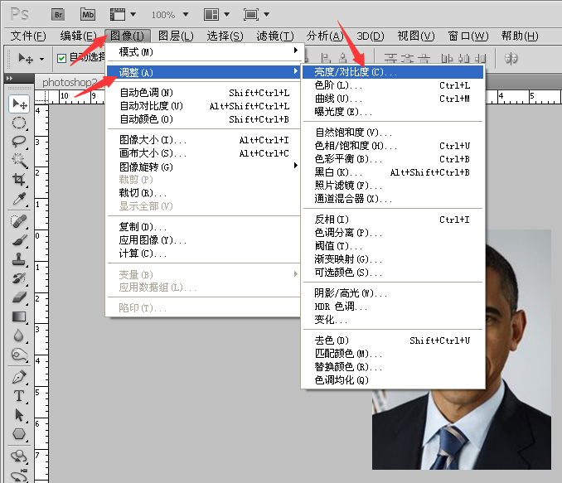Viewport: 562px width, 483px height.
Task: Open the 分析(A) menu
Action: [x=325, y=36]
